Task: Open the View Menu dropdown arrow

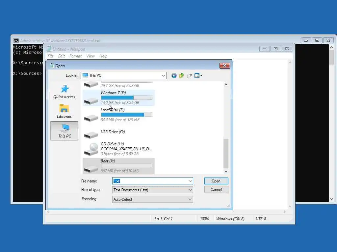Action: click(x=201, y=75)
